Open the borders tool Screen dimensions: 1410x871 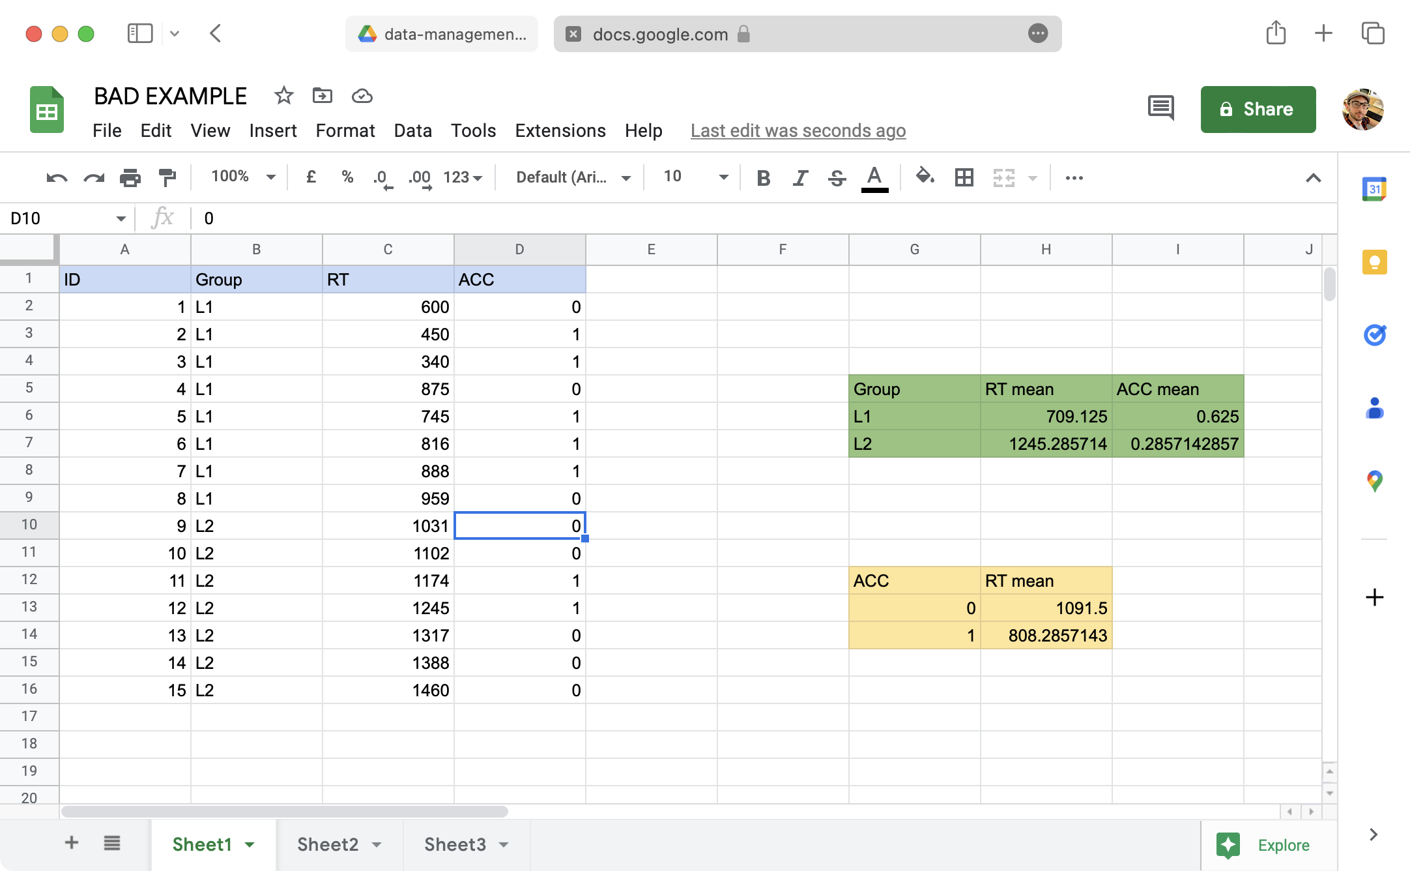(x=964, y=177)
